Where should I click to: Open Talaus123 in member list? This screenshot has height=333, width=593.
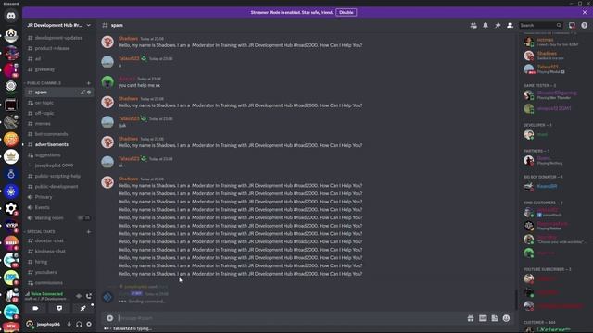click(547, 68)
